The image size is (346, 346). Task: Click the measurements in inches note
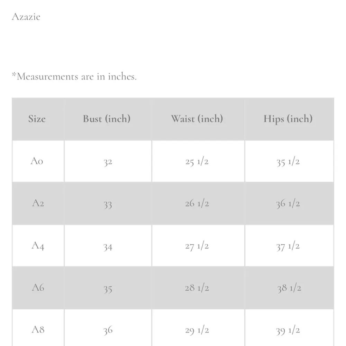pos(74,76)
